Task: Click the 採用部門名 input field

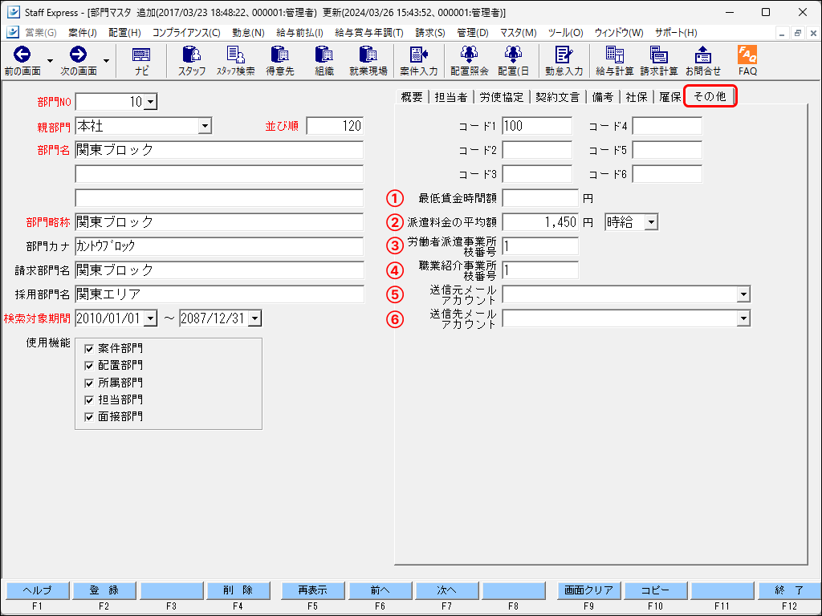Action: tap(219, 294)
